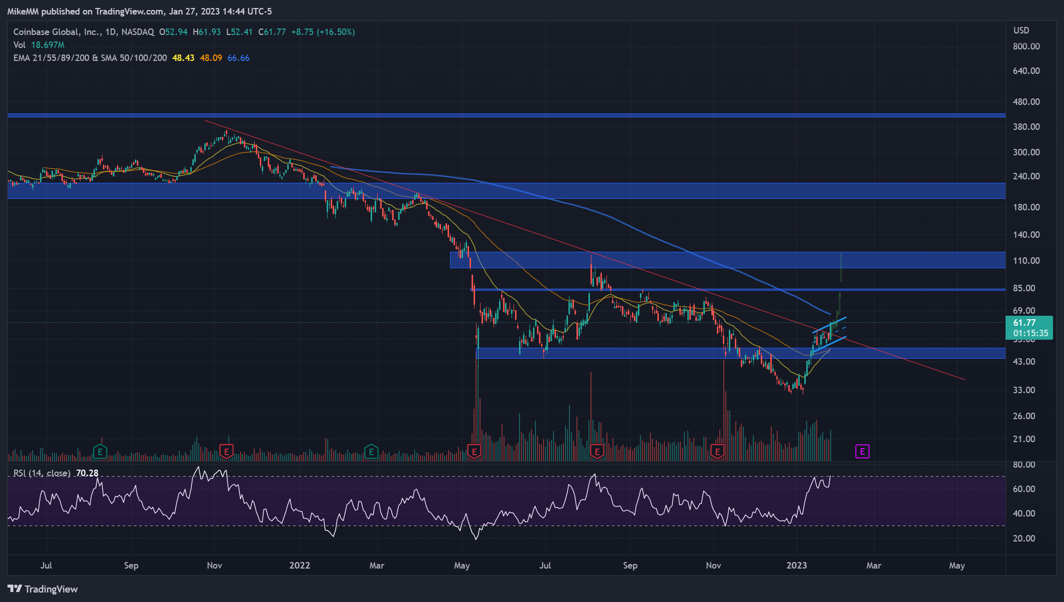Select the RSI (14, close) indicator label
This screenshot has width=1064, height=602.
[42, 473]
